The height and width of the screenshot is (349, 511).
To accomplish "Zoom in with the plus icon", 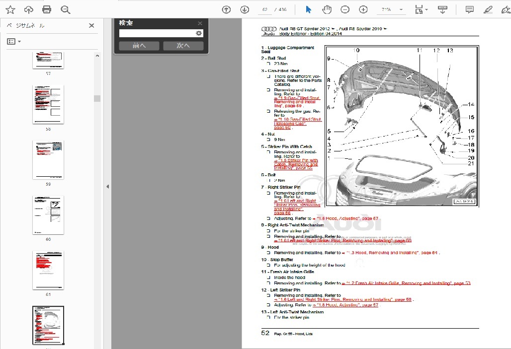I will click(363, 10).
